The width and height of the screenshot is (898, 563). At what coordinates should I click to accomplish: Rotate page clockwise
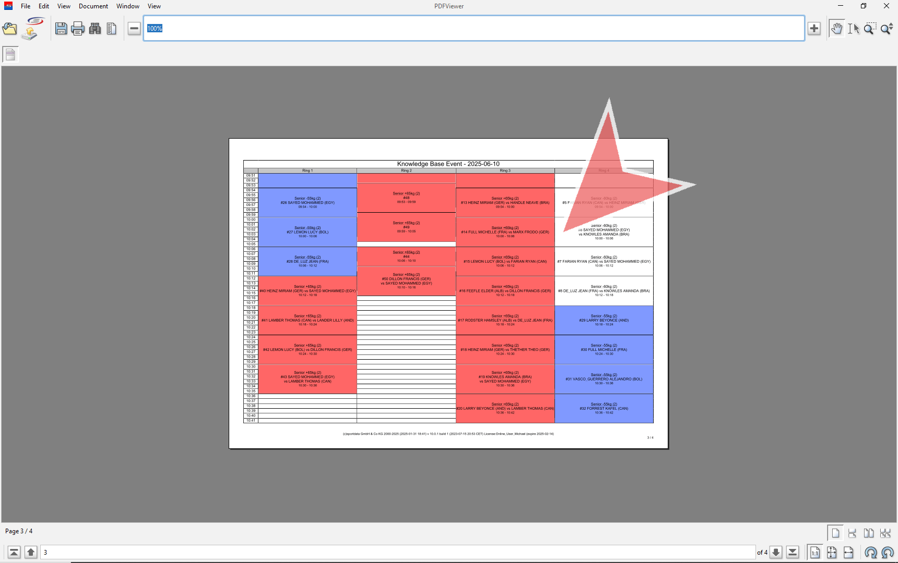pyautogui.click(x=870, y=553)
